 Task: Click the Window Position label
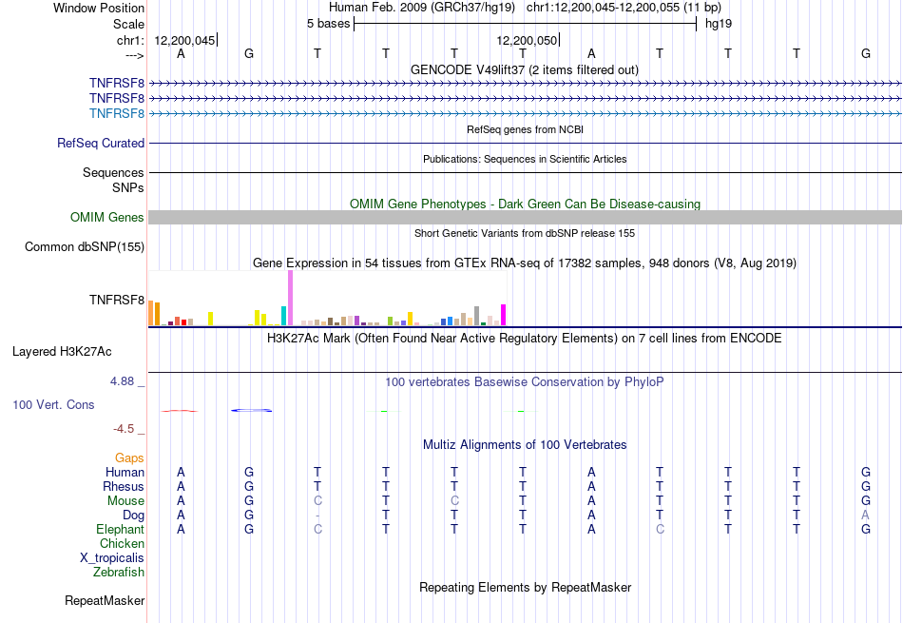(99, 8)
